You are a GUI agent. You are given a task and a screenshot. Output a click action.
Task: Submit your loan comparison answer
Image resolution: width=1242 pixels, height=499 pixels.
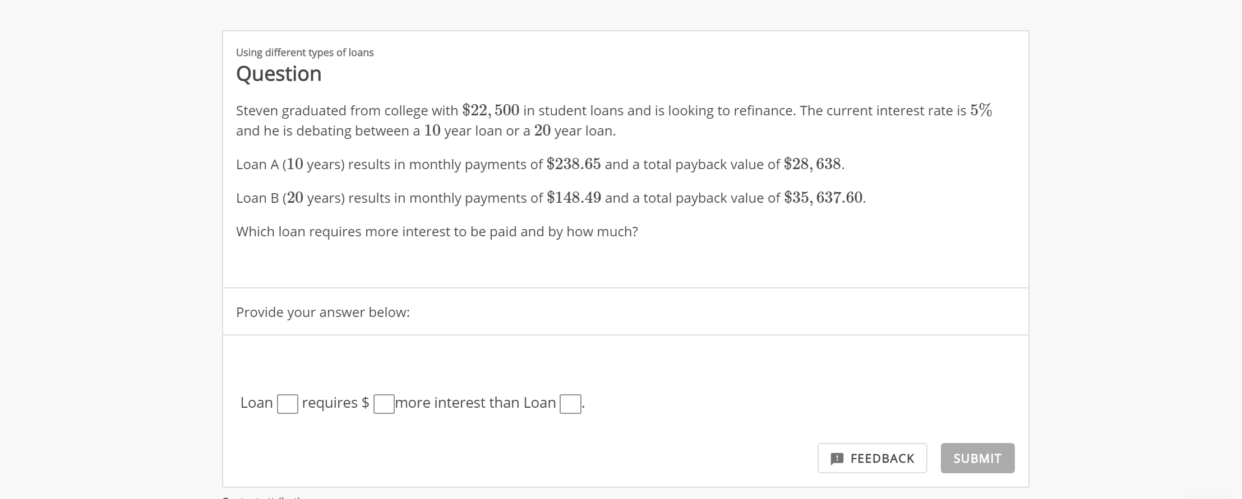[977, 458]
